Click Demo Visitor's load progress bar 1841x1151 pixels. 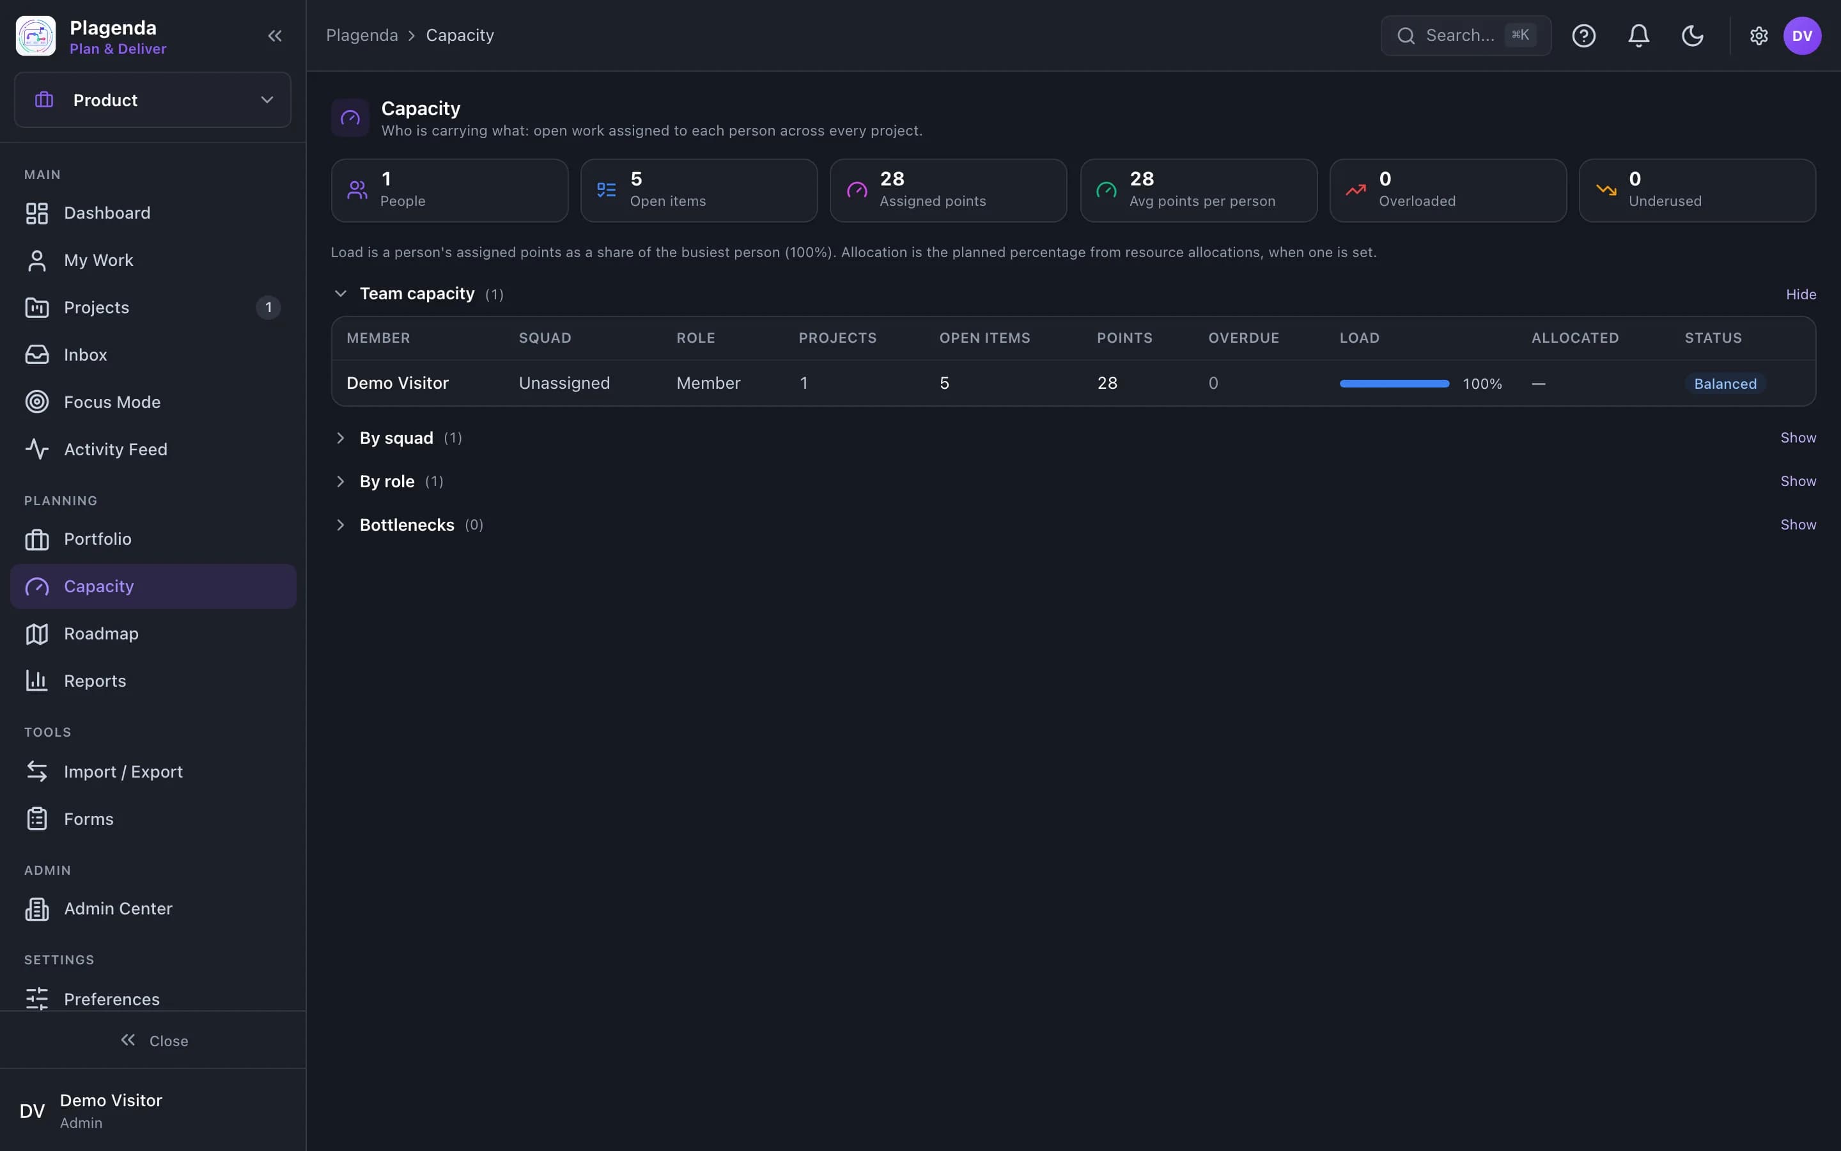click(1394, 384)
